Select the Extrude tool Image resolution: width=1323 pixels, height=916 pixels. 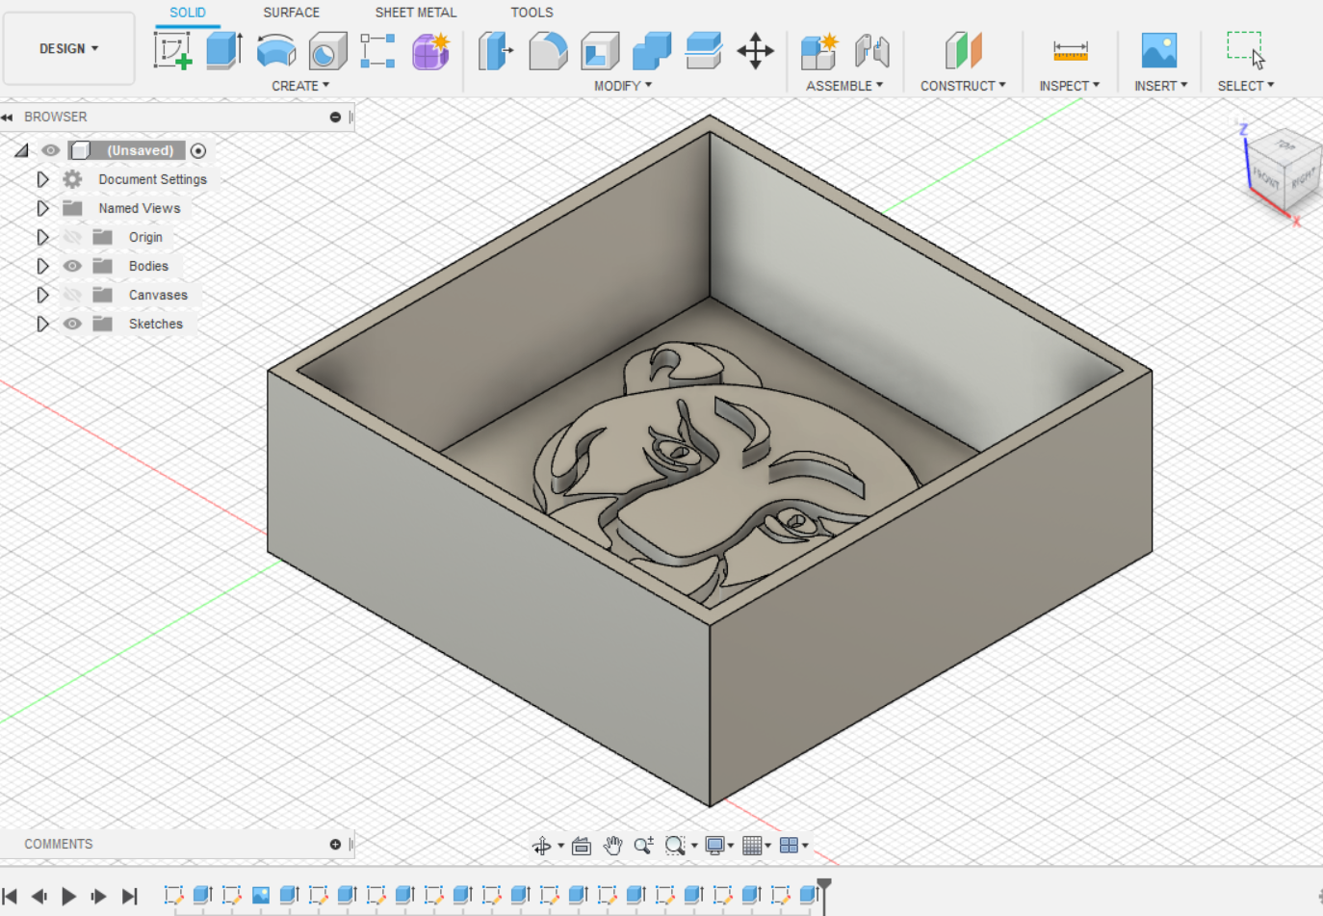pyautogui.click(x=224, y=50)
